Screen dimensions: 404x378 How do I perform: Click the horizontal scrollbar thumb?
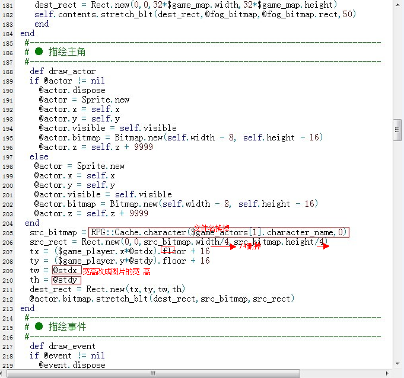pyautogui.click(x=153, y=373)
